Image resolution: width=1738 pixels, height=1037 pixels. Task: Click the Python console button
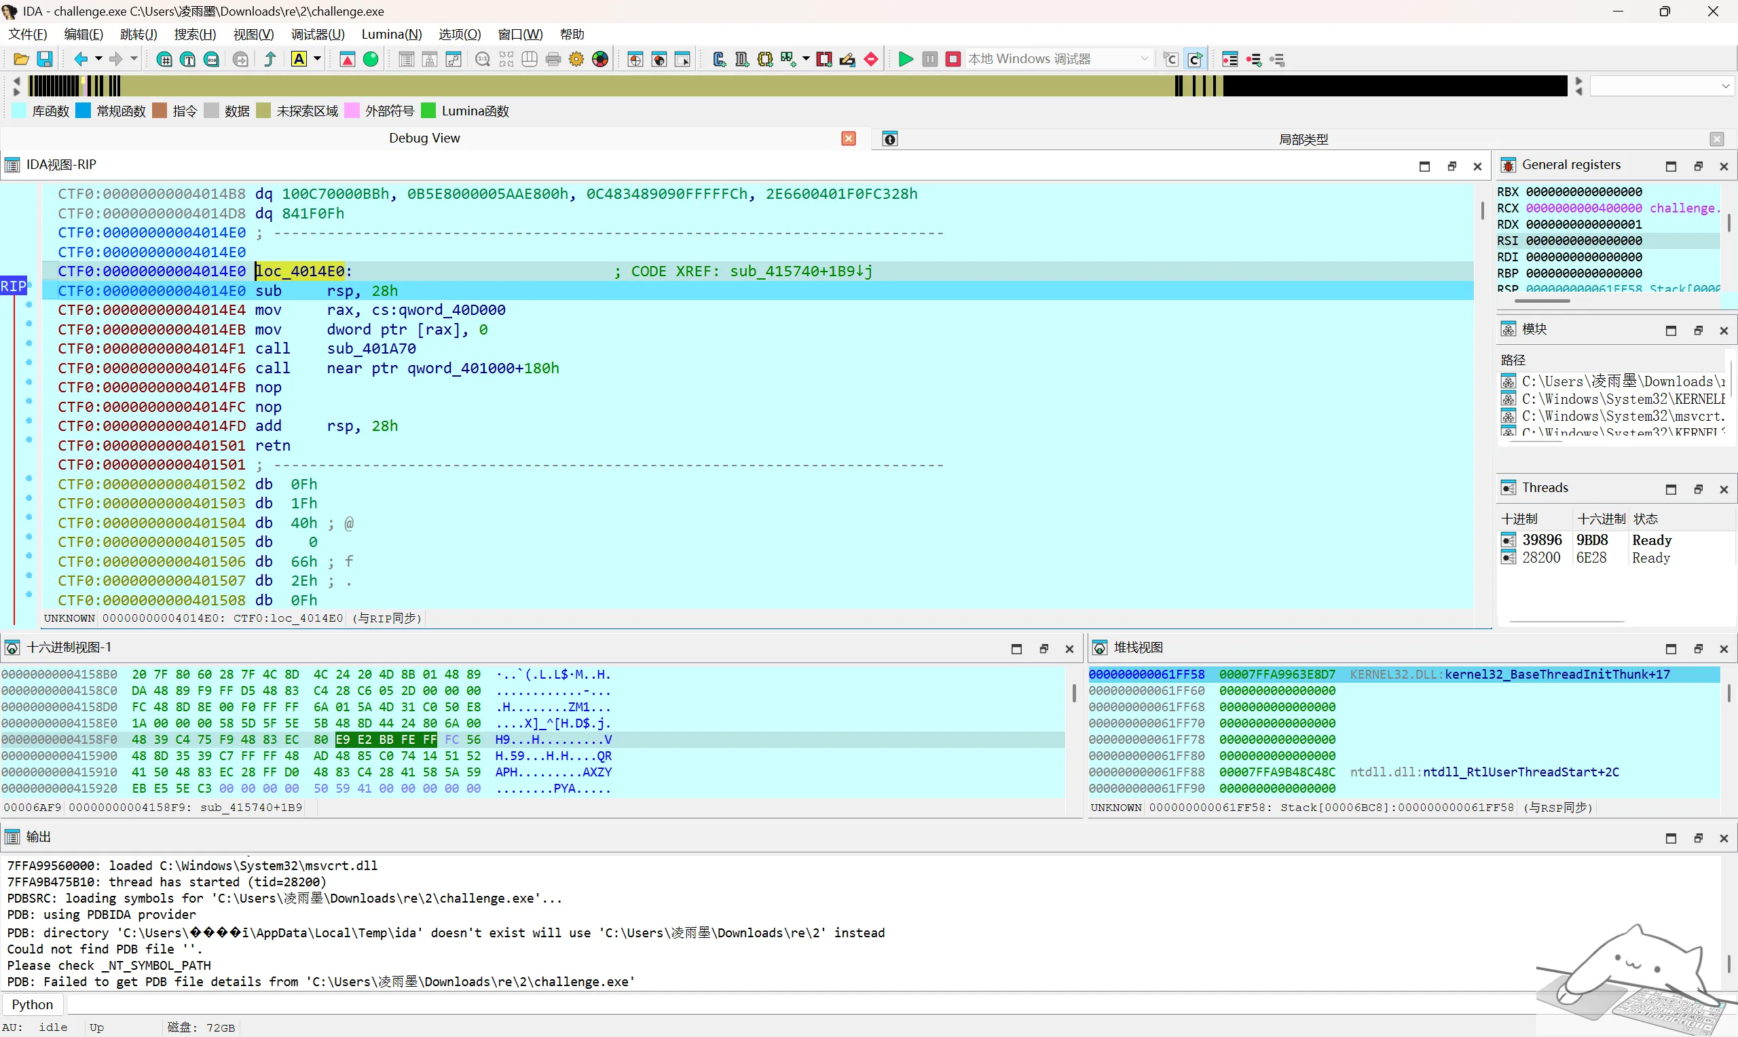[x=32, y=1004]
